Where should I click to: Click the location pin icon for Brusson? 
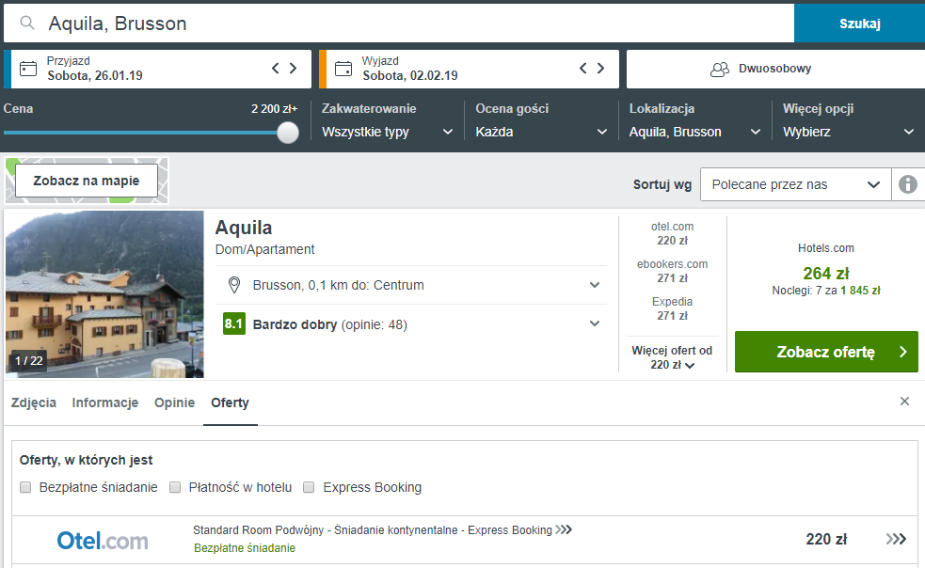[x=235, y=285]
